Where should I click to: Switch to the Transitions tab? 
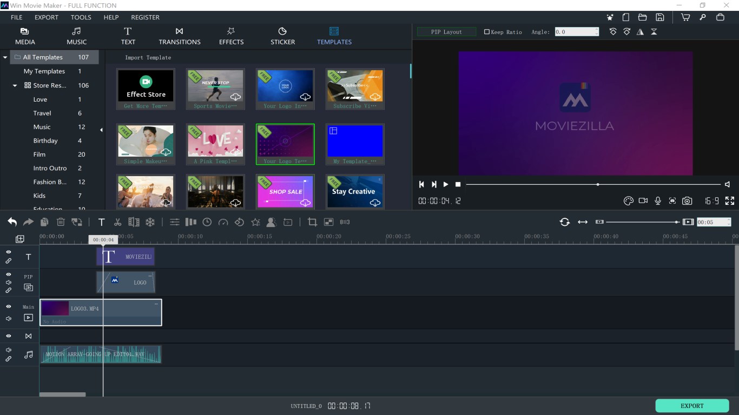point(179,36)
